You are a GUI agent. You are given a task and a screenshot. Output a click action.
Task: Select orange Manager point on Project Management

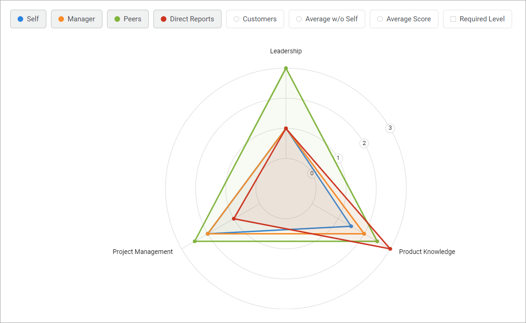208,234
